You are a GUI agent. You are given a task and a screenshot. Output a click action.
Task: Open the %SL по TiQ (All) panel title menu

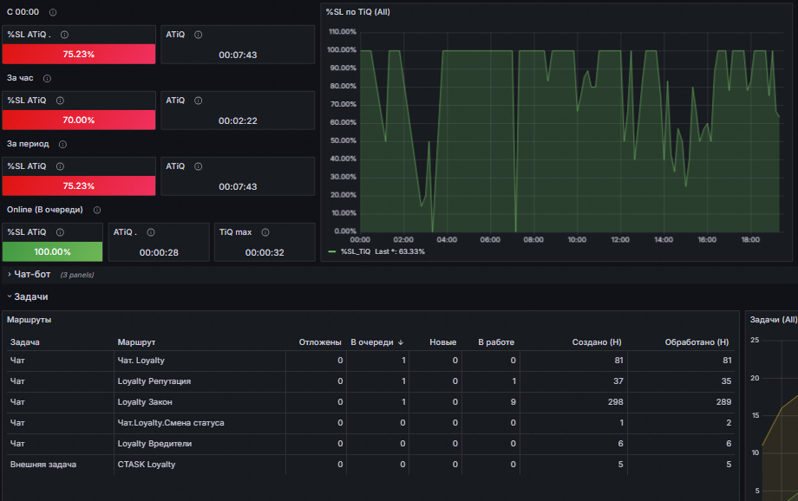click(357, 12)
